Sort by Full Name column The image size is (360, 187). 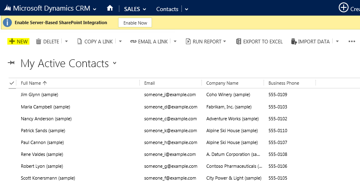tap(31, 83)
